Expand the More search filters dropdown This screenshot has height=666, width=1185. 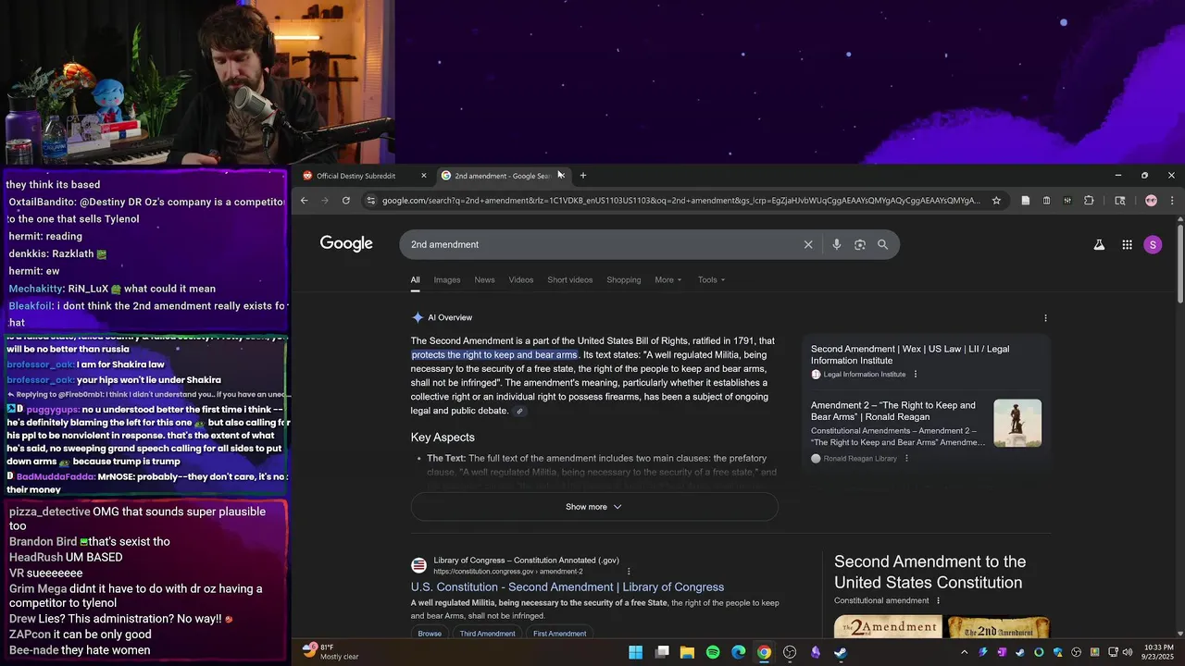[668, 279]
